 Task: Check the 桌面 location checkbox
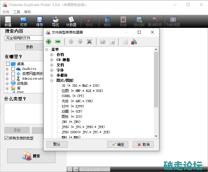pos(8,64)
